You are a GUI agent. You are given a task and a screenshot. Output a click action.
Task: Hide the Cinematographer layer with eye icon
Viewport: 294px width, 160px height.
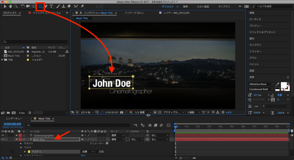[3, 135]
